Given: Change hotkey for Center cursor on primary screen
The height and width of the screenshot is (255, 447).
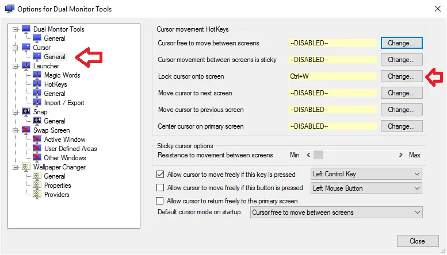Looking at the screenshot, I should click(x=402, y=126).
